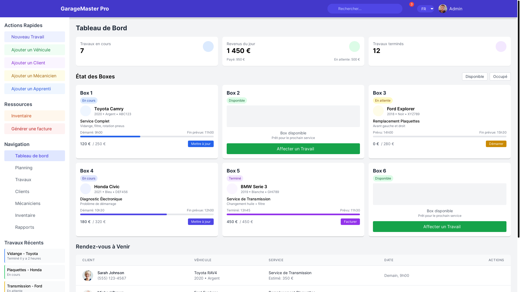
Task: Open recent job Vidange - Toyota
Action: click(x=35, y=256)
